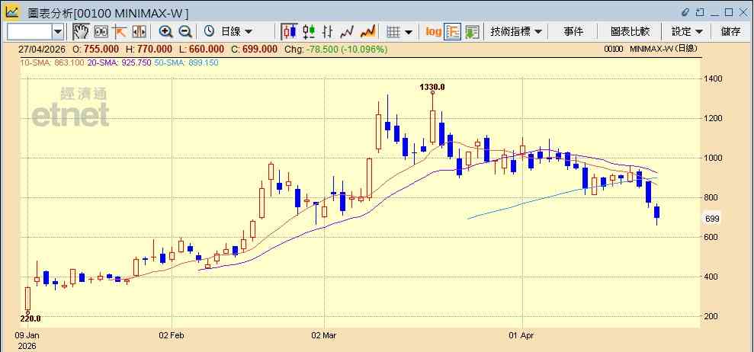
Task: Click the C: 699.000 close value
Action: click(x=254, y=49)
